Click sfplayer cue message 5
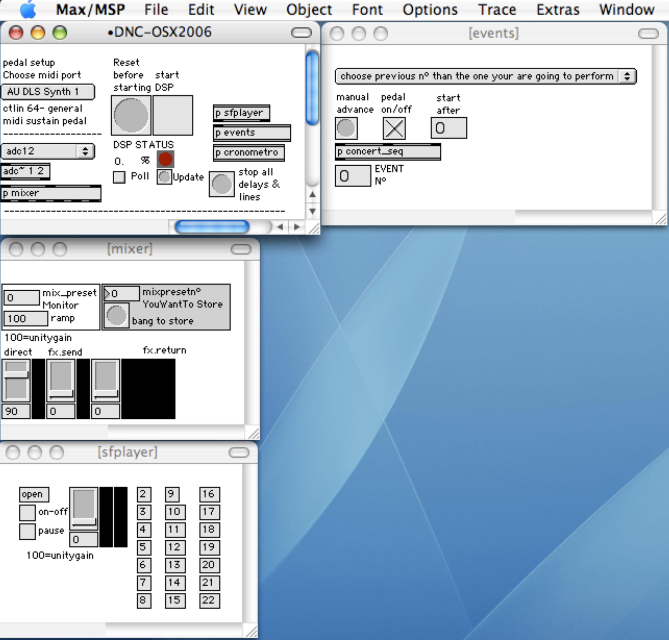669x640 pixels. click(144, 547)
